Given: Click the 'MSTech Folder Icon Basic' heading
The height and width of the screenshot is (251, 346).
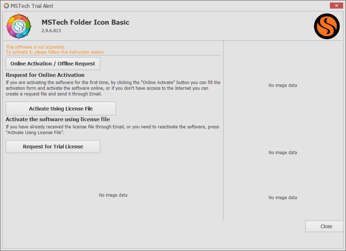Looking at the screenshot, I should tap(85, 22).
